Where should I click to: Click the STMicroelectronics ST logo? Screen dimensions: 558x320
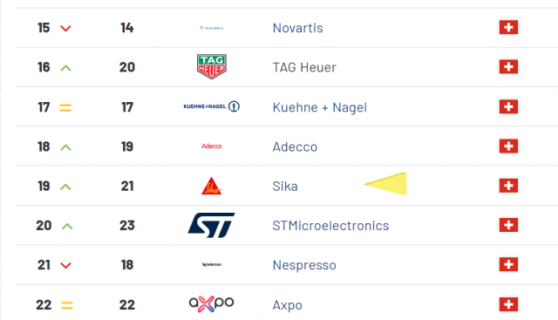coord(211,225)
